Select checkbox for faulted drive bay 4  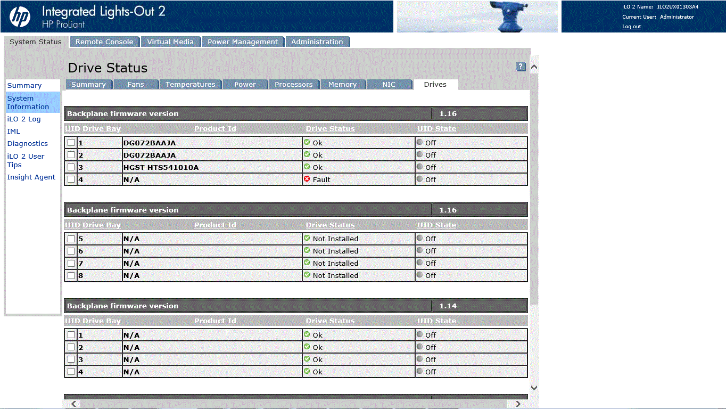[71, 179]
